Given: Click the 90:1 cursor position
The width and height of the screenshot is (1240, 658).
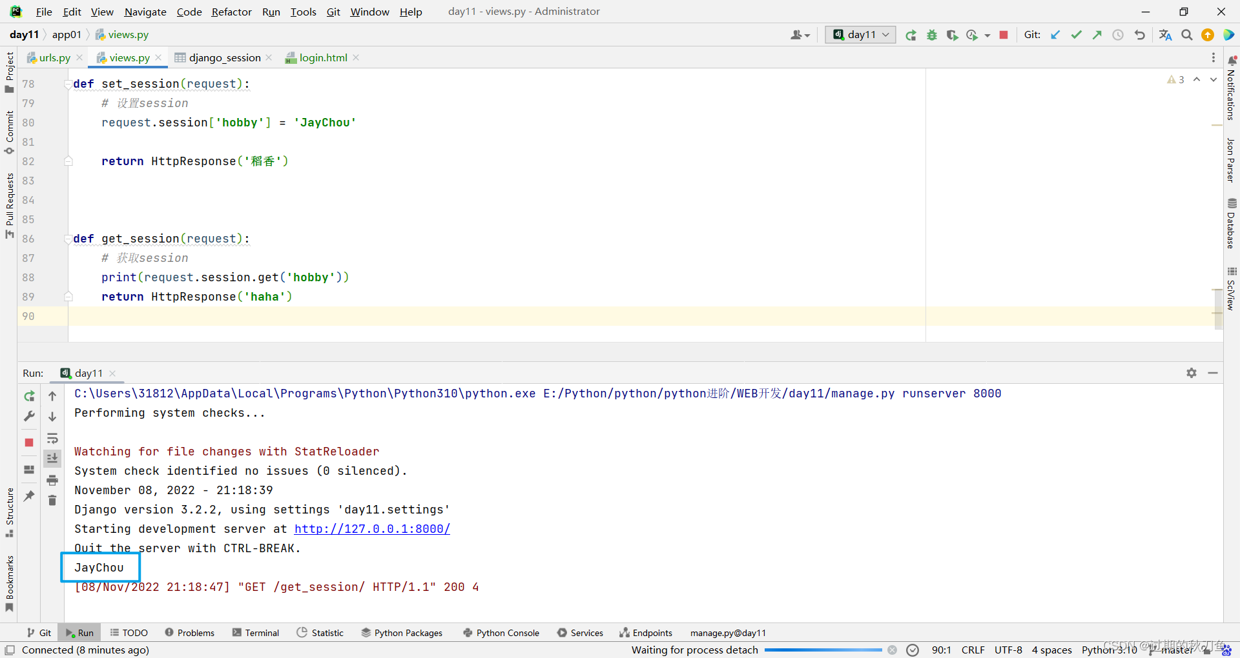Looking at the screenshot, I should [941, 650].
